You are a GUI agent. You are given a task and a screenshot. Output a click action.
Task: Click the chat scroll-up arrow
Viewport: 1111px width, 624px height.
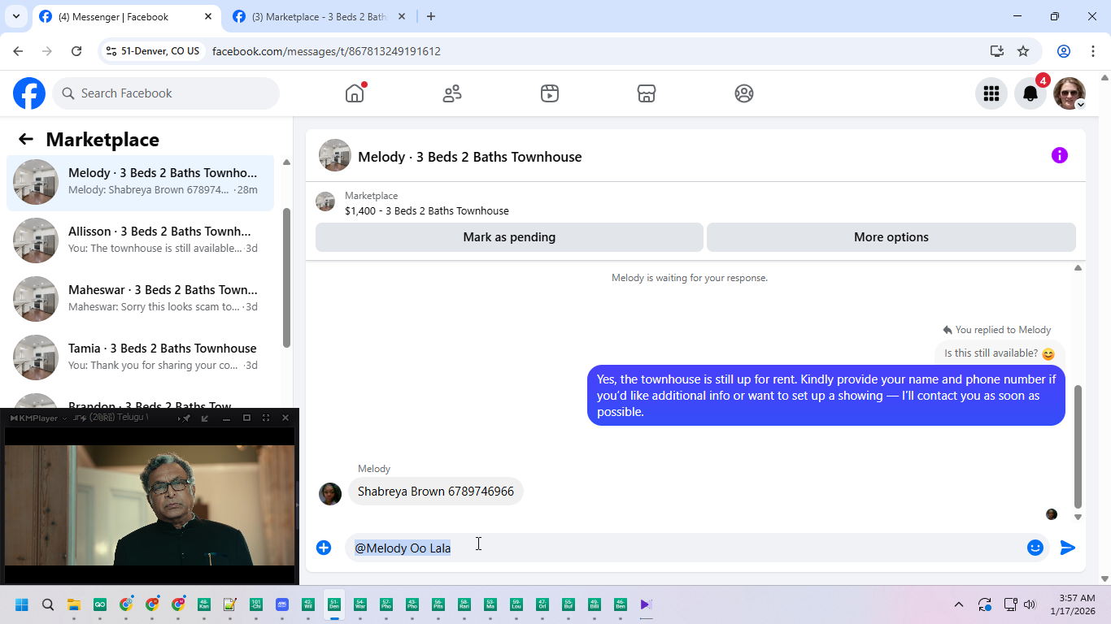[1078, 267]
